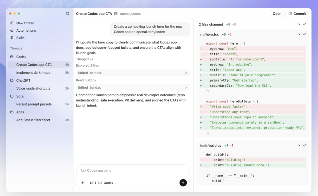The width and height of the screenshot is (318, 196).
Task: Click the send arrow button
Action: coord(183,183)
